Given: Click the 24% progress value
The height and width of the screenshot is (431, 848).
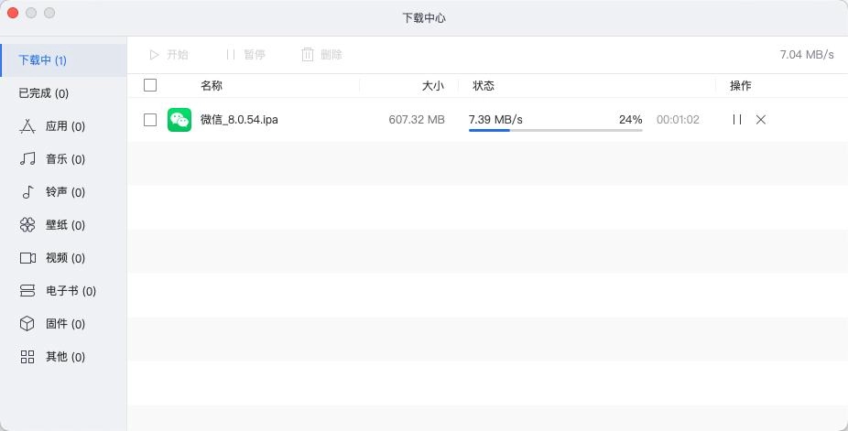Looking at the screenshot, I should pos(631,119).
